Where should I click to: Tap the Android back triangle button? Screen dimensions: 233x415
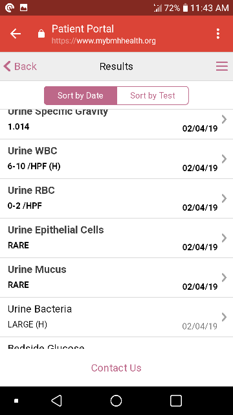(x=56, y=401)
